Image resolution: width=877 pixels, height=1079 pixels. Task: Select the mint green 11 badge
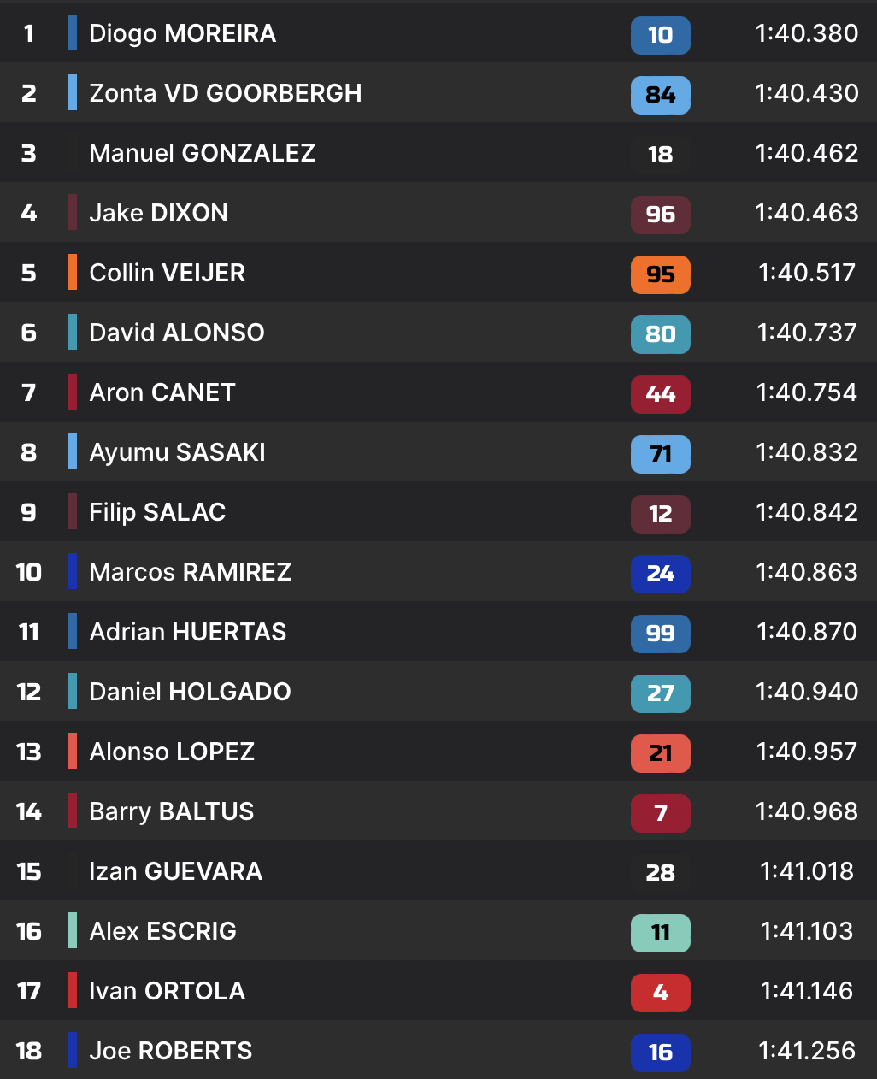pos(660,933)
